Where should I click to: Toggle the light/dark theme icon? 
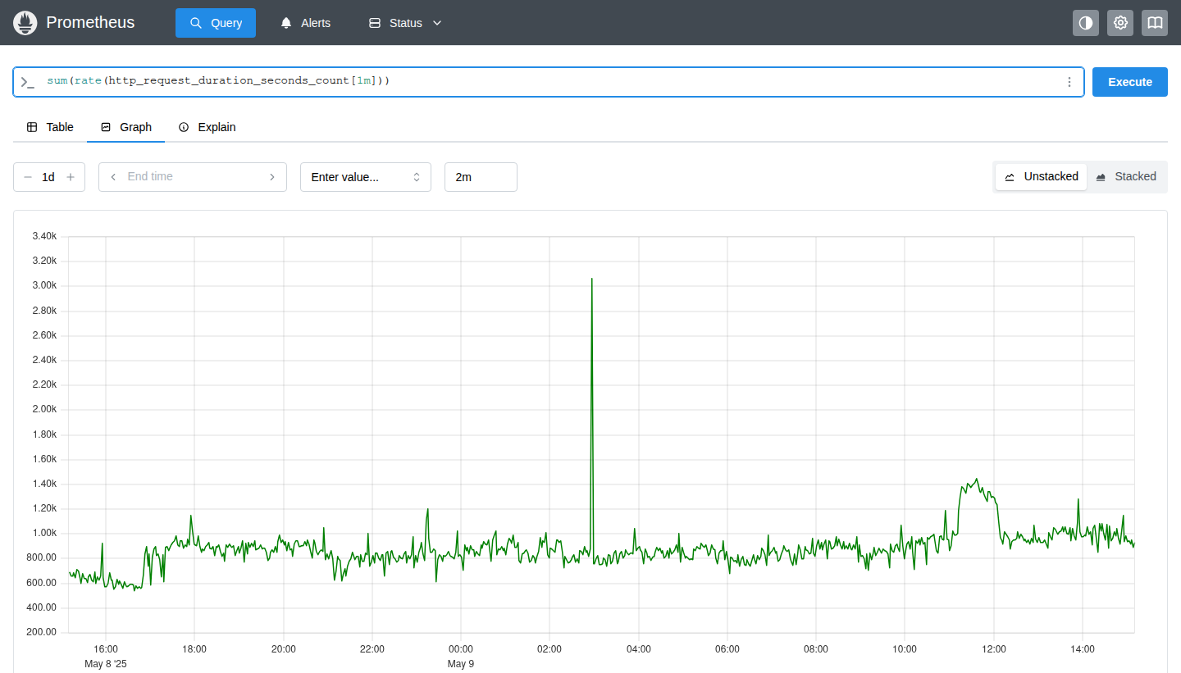1086,23
